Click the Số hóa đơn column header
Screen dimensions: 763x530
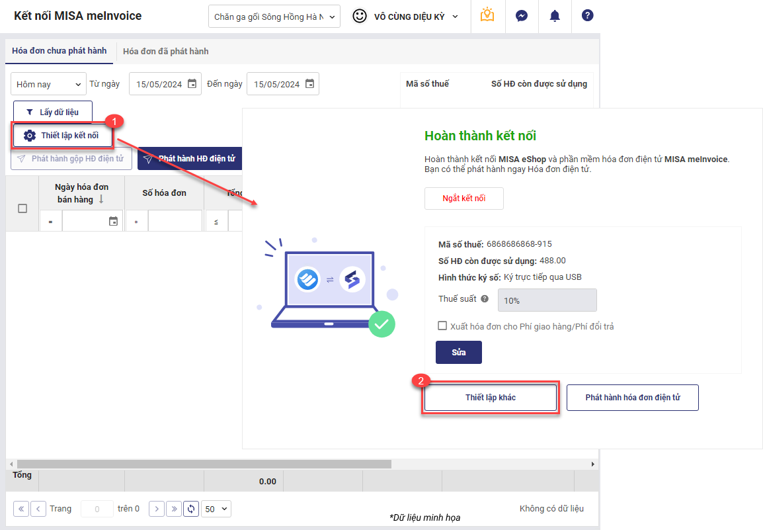click(x=165, y=193)
